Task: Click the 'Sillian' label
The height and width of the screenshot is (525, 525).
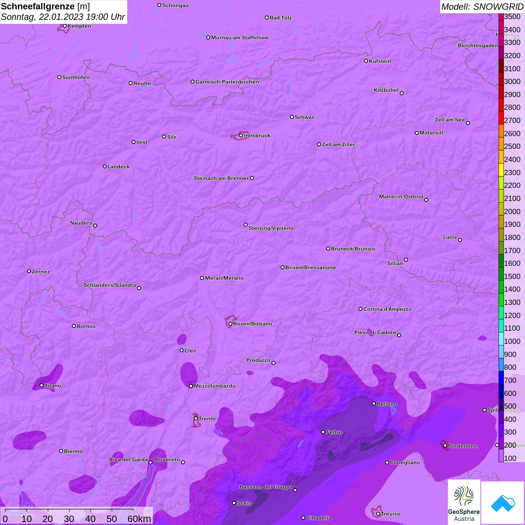Action: (395, 263)
